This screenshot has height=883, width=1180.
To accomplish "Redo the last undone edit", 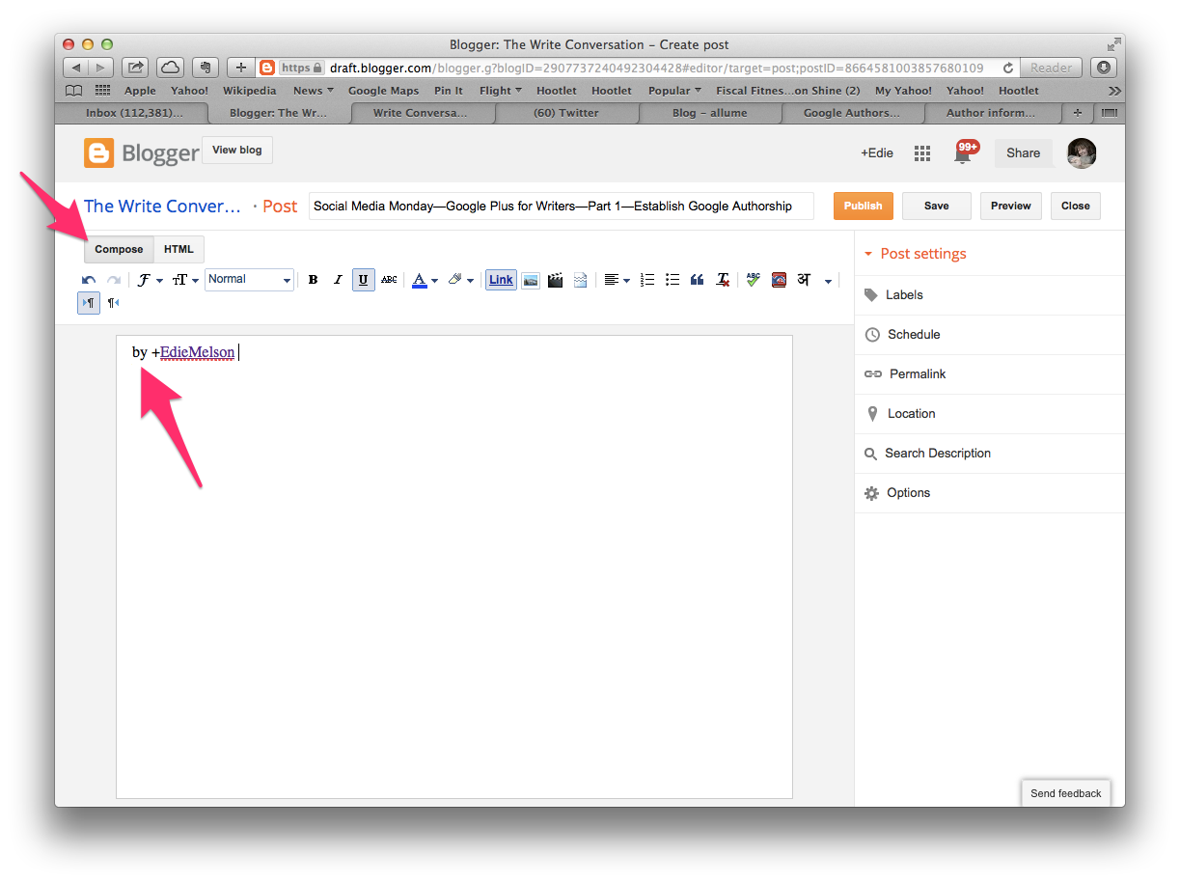I will pyautogui.click(x=113, y=280).
